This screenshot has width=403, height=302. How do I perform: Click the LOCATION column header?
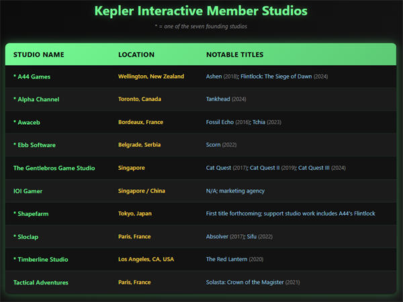click(x=136, y=55)
